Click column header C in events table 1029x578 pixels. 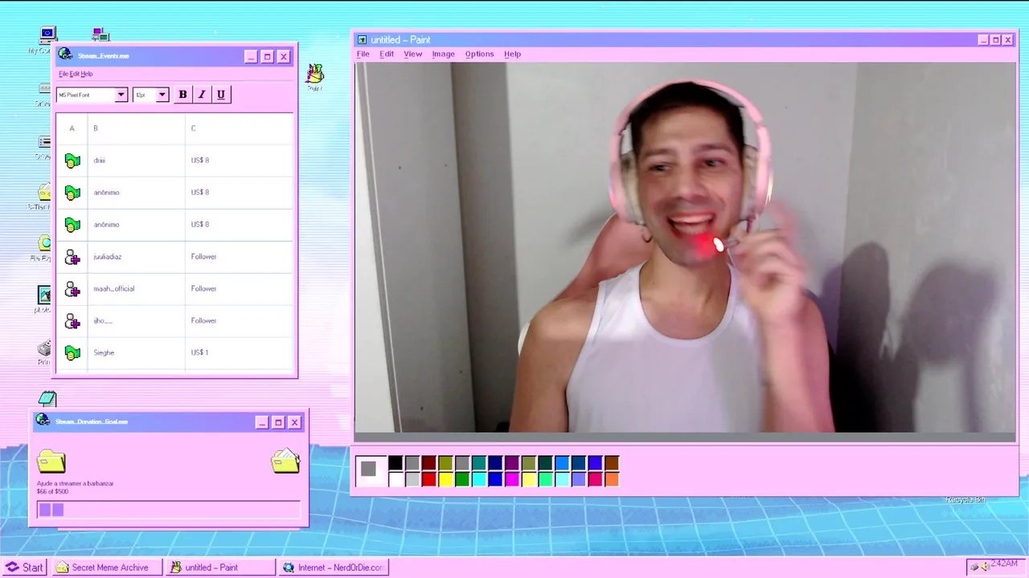[x=240, y=128]
